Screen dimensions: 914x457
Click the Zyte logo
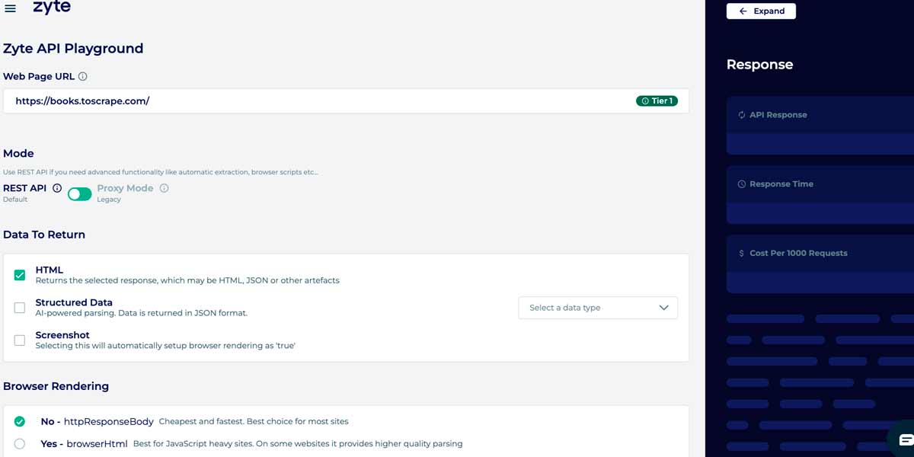coord(52,8)
